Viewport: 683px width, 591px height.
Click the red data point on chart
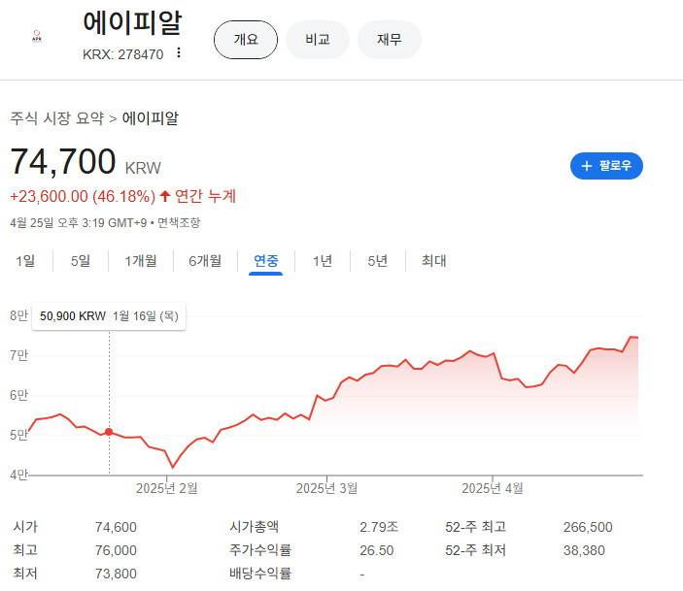(x=109, y=432)
